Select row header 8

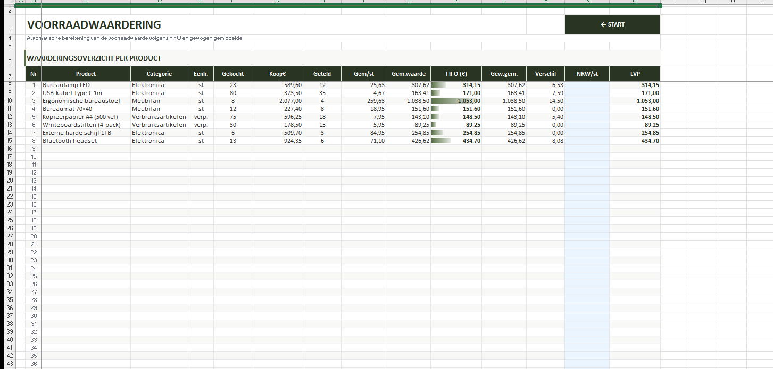click(x=9, y=85)
